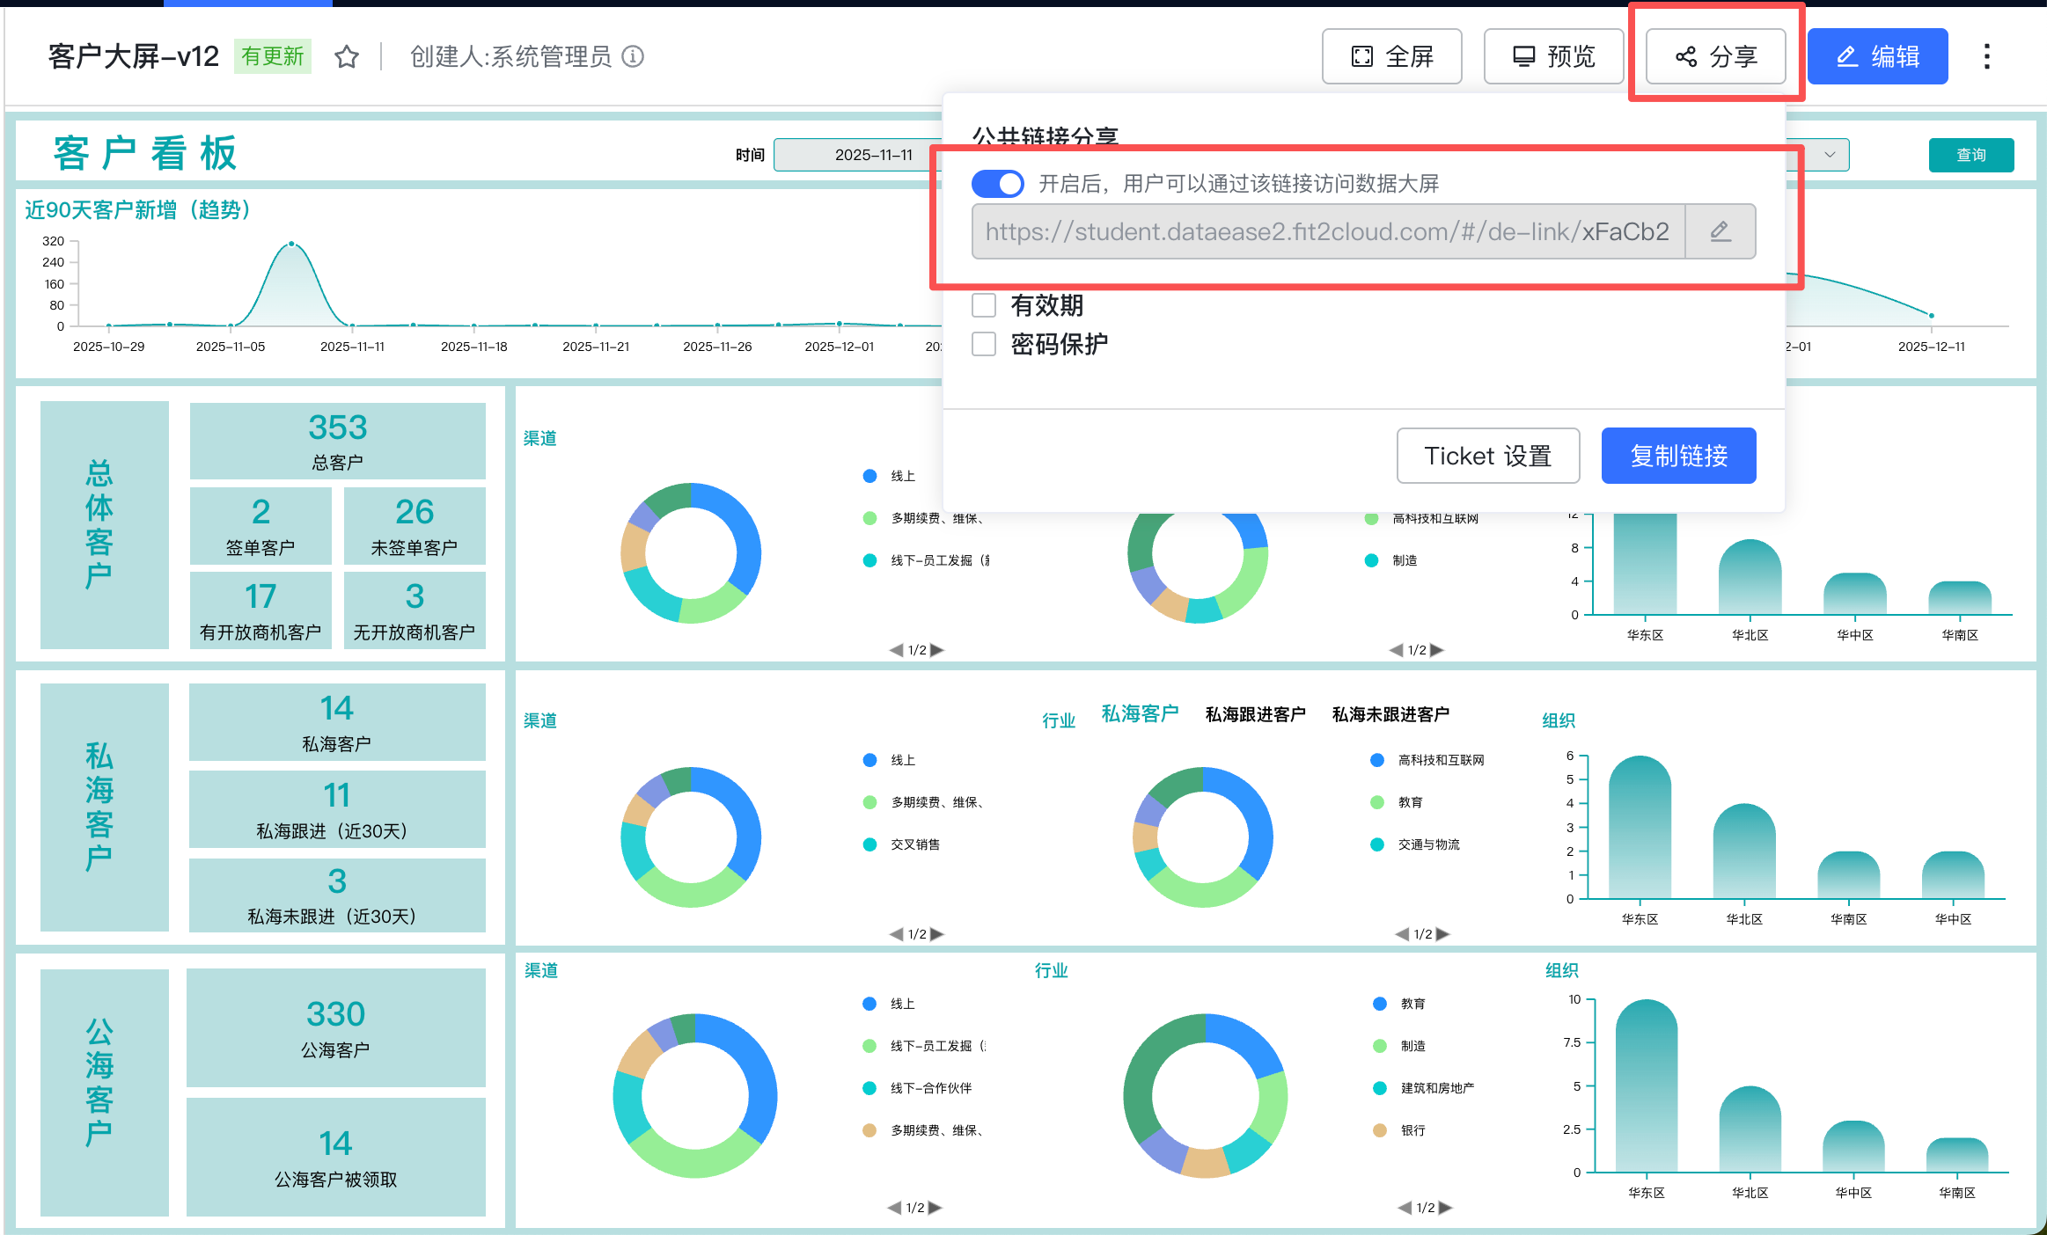2047x1235 pixels.
Task: Check the 密码保护 option
Action: point(984,344)
